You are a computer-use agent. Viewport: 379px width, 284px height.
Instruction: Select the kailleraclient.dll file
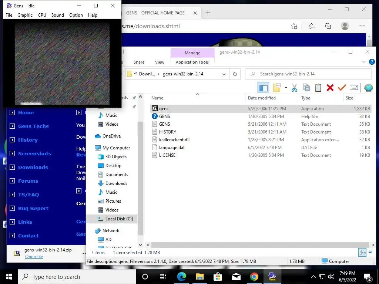(x=261, y=139)
